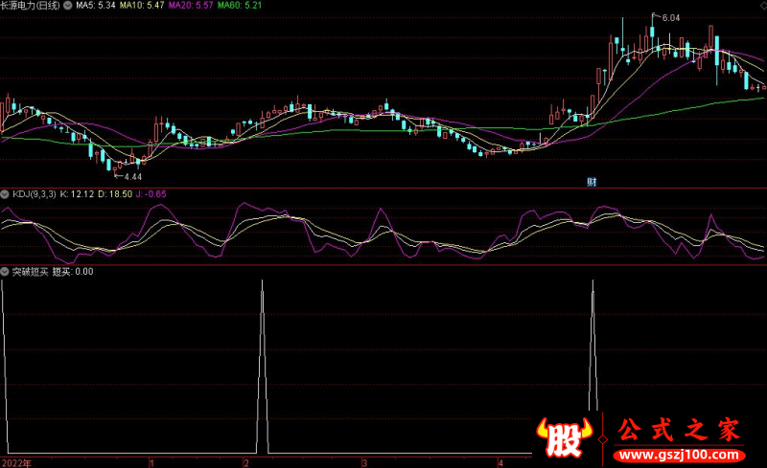The height and width of the screenshot is (468, 767).
Task: Open the MA indicator settings circle icon
Action: coord(67,5)
